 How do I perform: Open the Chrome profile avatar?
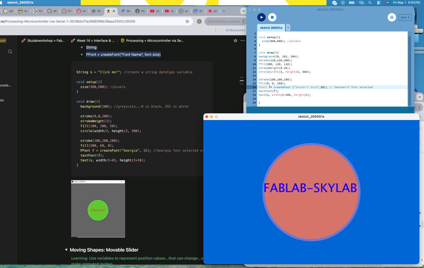(199, 21)
